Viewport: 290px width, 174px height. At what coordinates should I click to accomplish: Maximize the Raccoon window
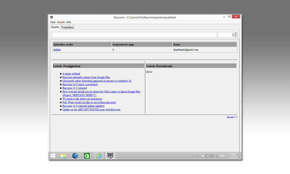pyautogui.click(x=229, y=17)
